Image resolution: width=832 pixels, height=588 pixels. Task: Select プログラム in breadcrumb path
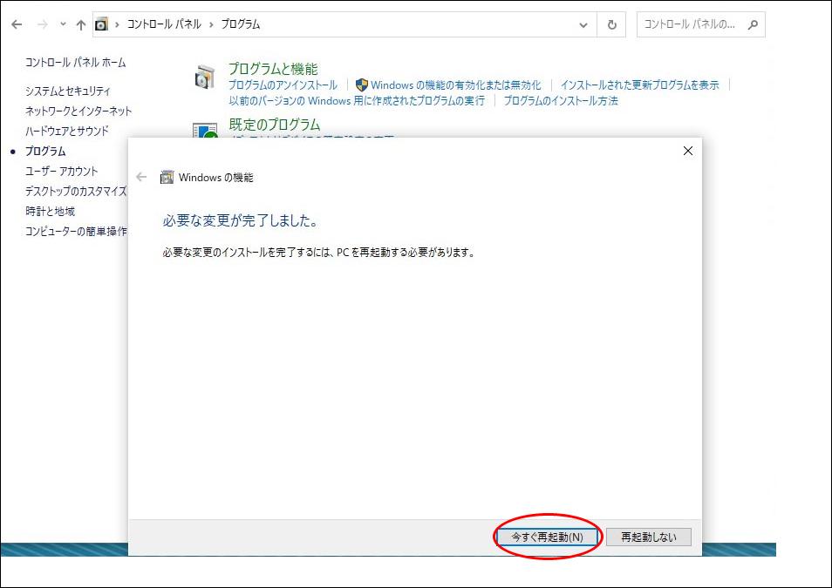pyautogui.click(x=241, y=24)
